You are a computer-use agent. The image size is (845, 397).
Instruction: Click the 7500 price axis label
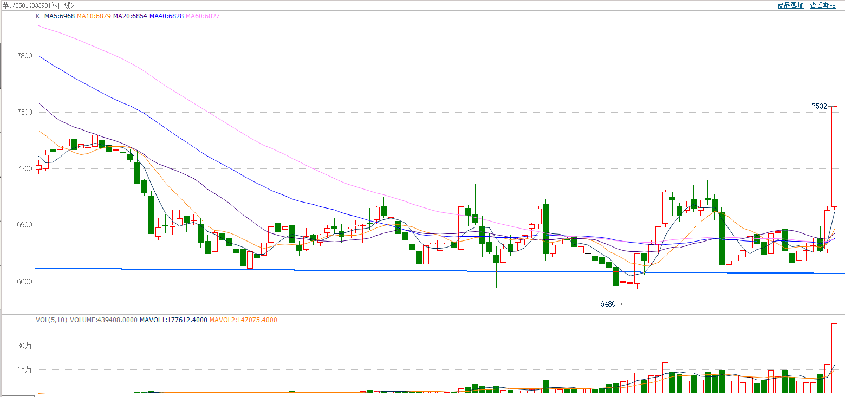[x=24, y=113]
